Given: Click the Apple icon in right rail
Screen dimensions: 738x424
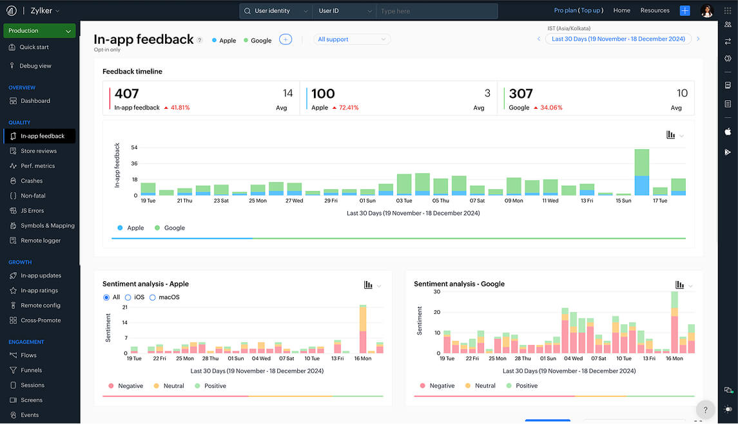Looking at the screenshot, I should click(728, 132).
